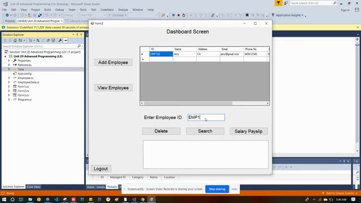Switch to the Locals tab
The height and width of the screenshot is (203, 361).
(100, 187)
